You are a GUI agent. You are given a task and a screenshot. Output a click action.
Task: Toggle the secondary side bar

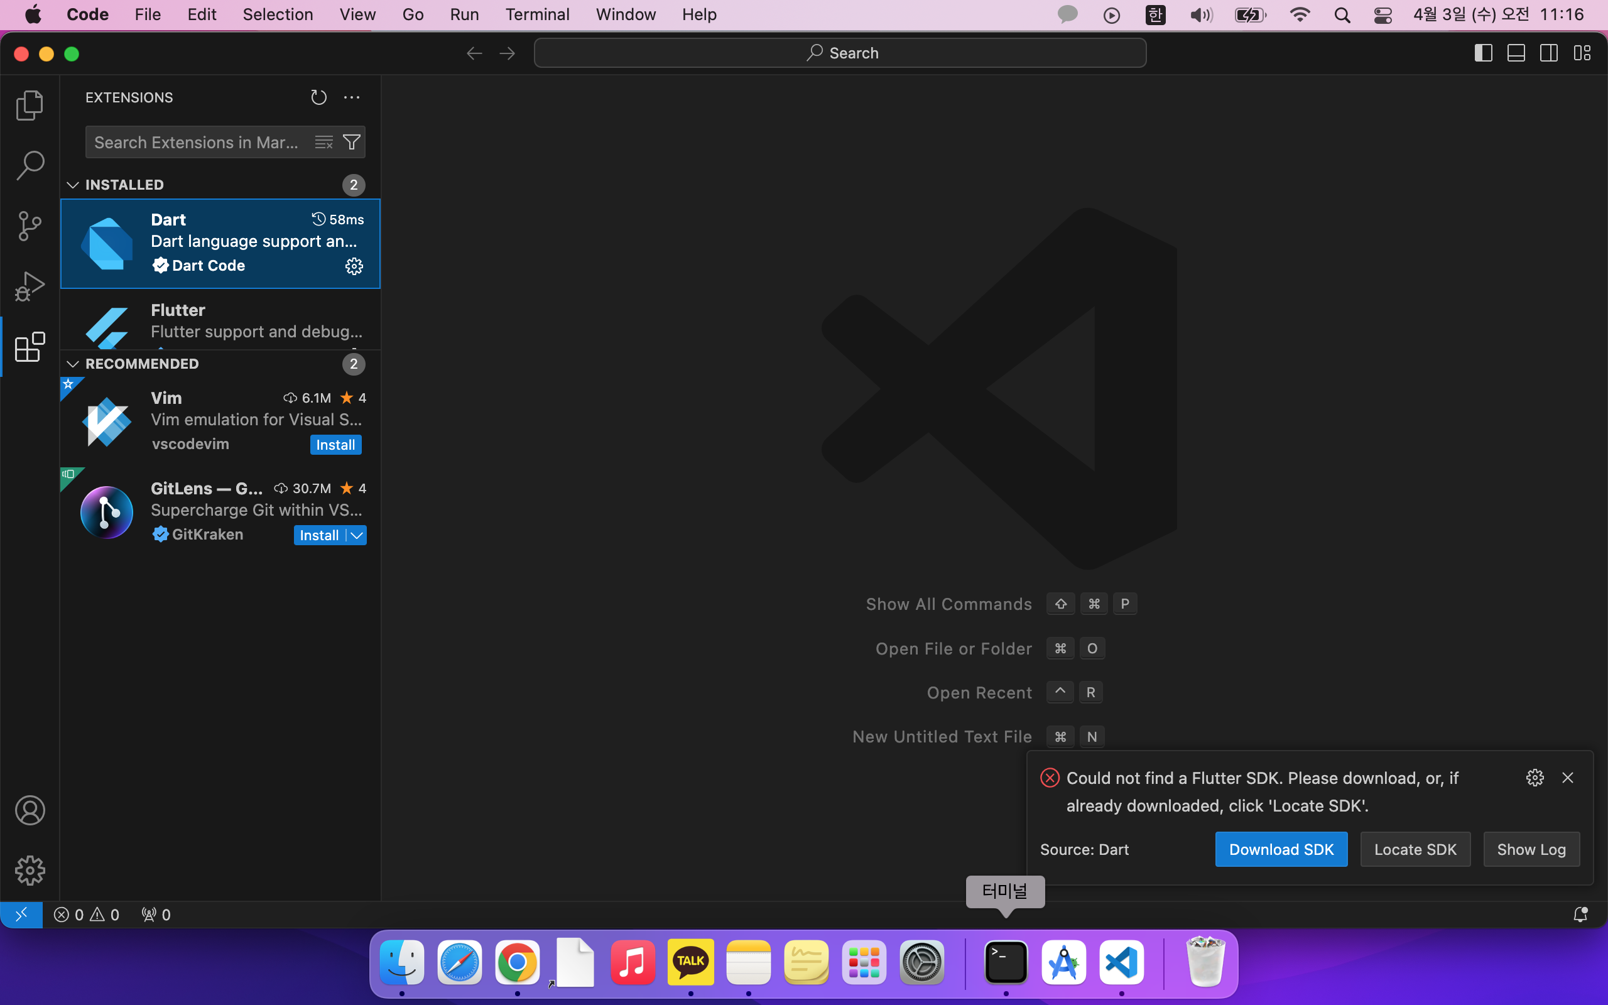click(1549, 53)
